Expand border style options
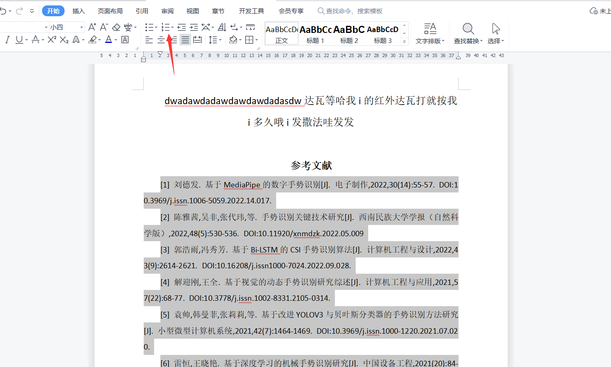 coord(257,40)
